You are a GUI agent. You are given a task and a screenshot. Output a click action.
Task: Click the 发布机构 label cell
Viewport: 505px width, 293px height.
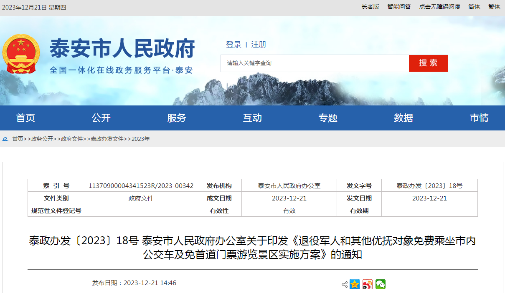[219, 185]
